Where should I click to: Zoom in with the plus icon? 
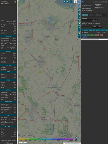click(x=76, y=138)
